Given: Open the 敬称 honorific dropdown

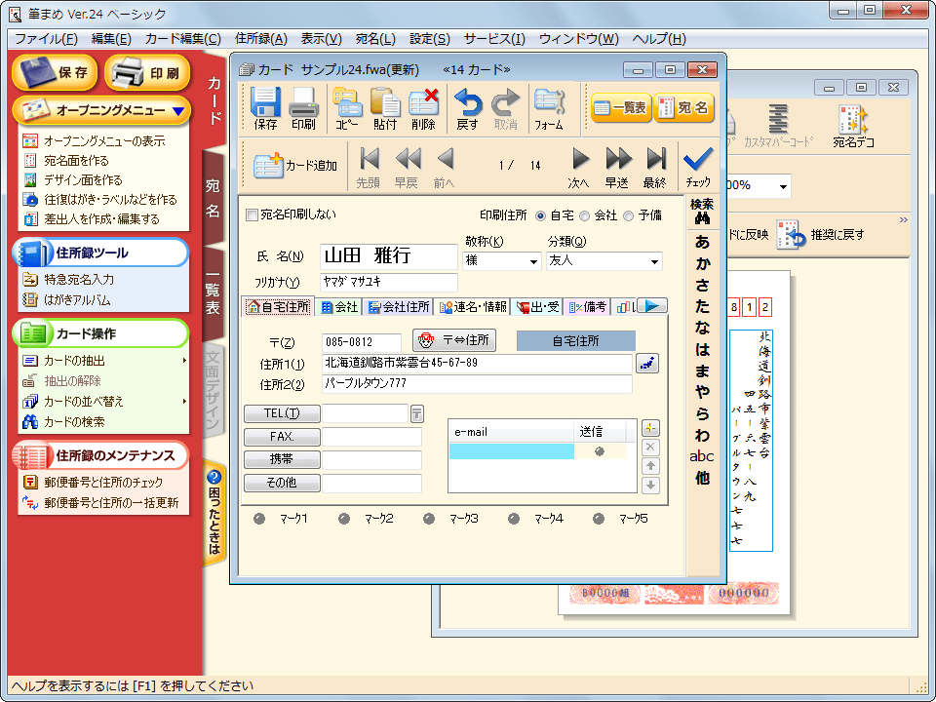Looking at the screenshot, I should [533, 261].
